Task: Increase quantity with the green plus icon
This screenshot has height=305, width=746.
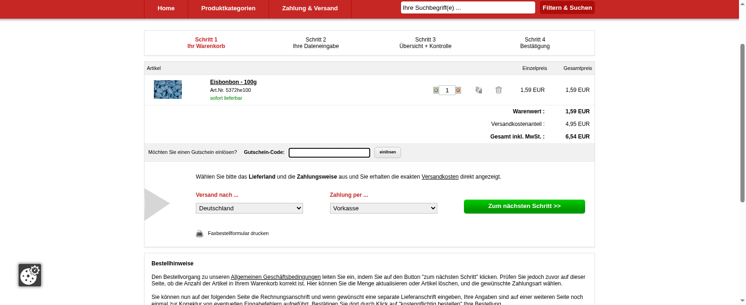Action: click(x=436, y=90)
